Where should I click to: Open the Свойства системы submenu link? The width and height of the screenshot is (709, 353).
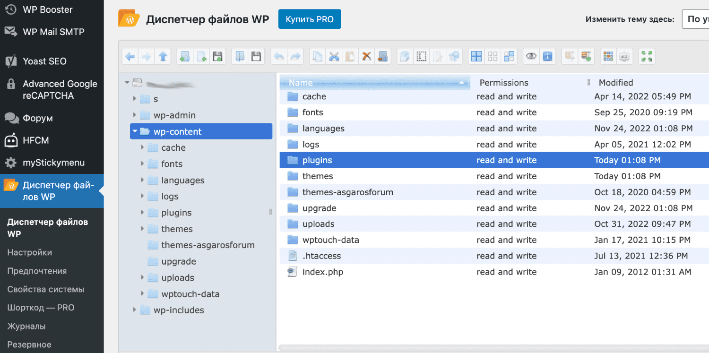[x=45, y=289]
